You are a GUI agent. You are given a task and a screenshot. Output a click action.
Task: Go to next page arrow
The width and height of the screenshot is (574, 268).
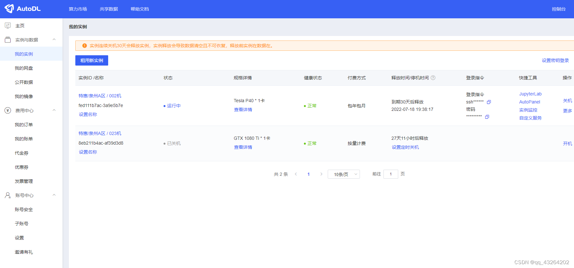pyautogui.click(x=321, y=174)
